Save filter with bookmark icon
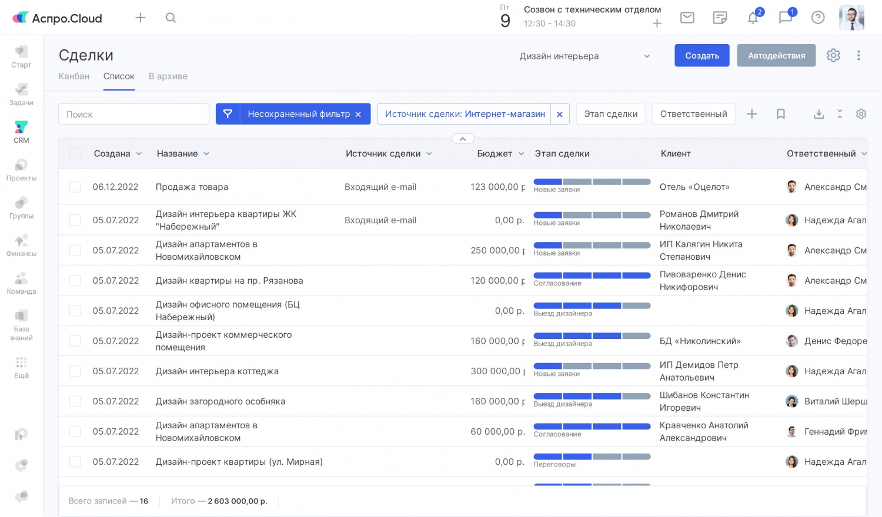The image size is (882, 517). [781, 114]
